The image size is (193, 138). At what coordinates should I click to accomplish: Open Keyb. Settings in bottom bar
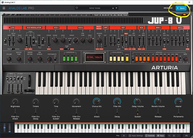pyautogui.click(x=136, y=135)
